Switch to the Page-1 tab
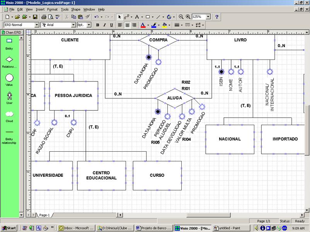 pyautogui.click(x=44, y=215)
